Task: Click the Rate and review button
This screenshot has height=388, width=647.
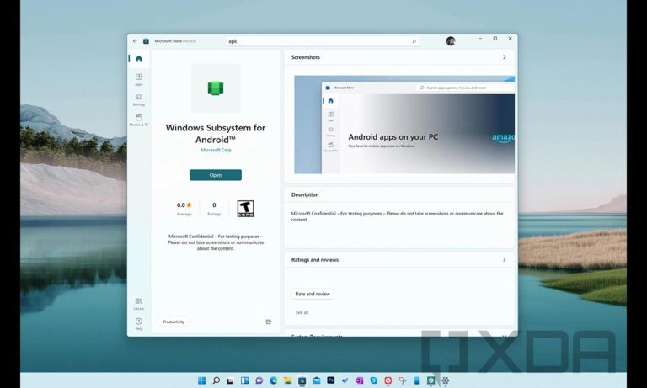Action: (313, 294)
